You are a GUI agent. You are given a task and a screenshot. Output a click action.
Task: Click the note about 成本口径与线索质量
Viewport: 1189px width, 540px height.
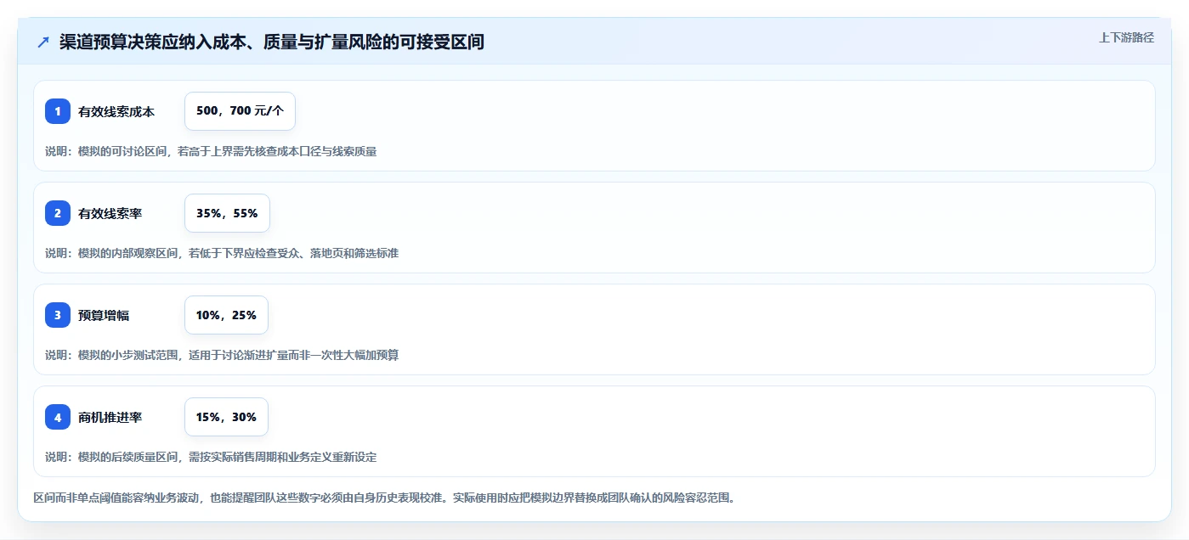211,151
